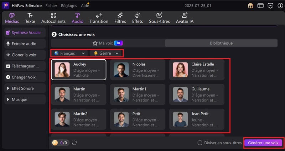Select the Guillaume voice card
Screen dimensions: 285x151
coord(198,95)
